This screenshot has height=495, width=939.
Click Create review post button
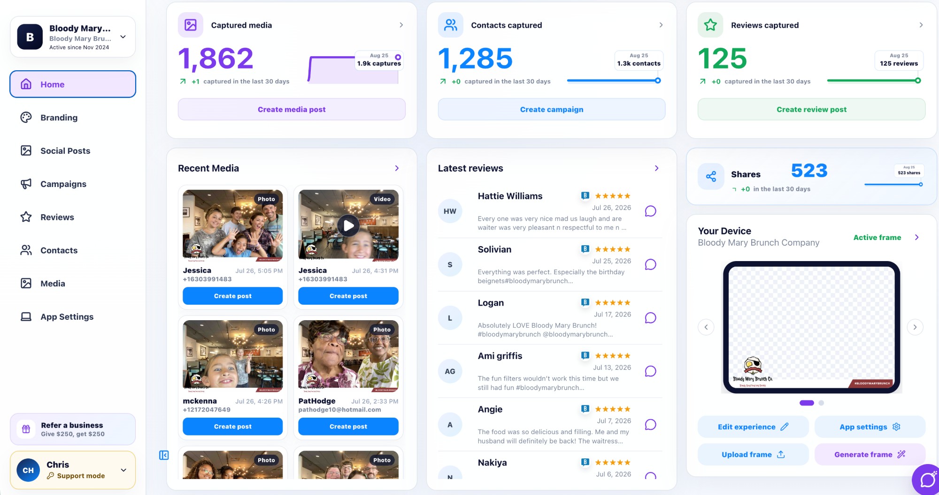[x=812, y=109]
